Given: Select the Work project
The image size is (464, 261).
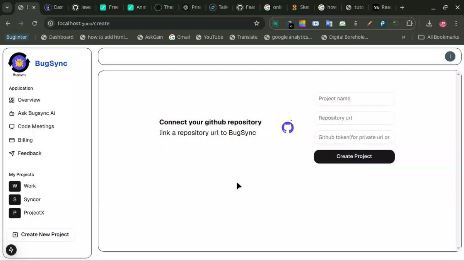Looking at the screenshot, I should pos(23,186).
